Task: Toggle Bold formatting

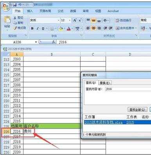Action: pyautogui.click(x=32, y=28)
